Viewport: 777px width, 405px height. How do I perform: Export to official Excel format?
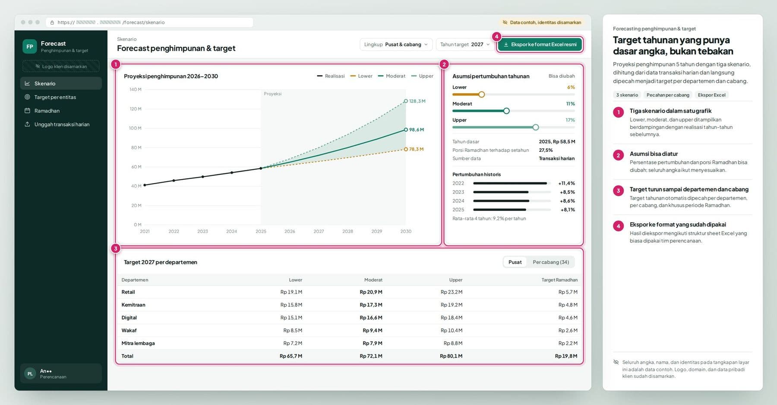pyautogui.click(x=540, y=44)
